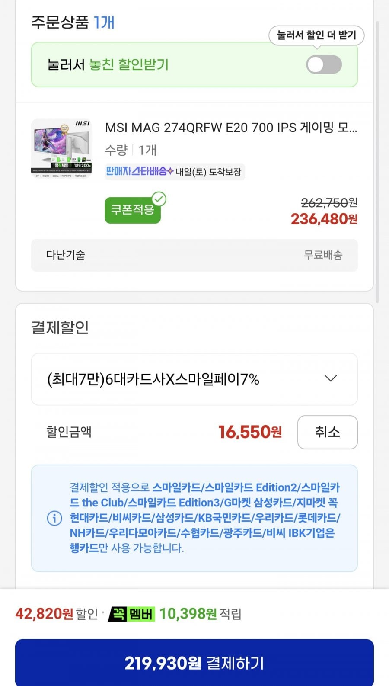Click the 꼭 멤버 membership badge
This screenshot has height=686, width=389.
[x=131, y=614]
